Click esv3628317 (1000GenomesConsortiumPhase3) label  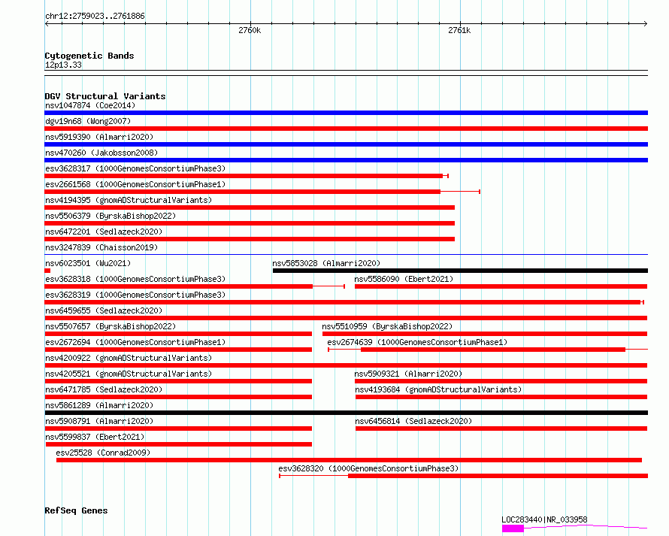pyautogui.click(x=135, y=168)
